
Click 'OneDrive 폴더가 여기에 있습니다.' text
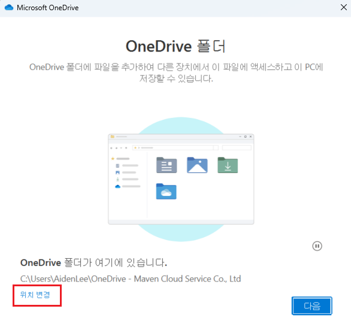click(x=93, y=262)
